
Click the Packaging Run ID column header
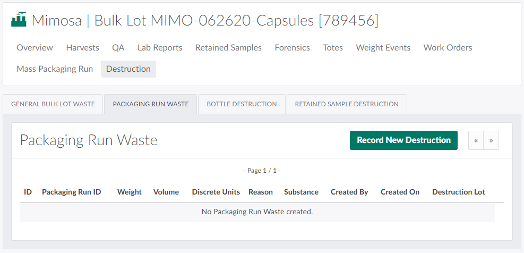pos(72,192)
